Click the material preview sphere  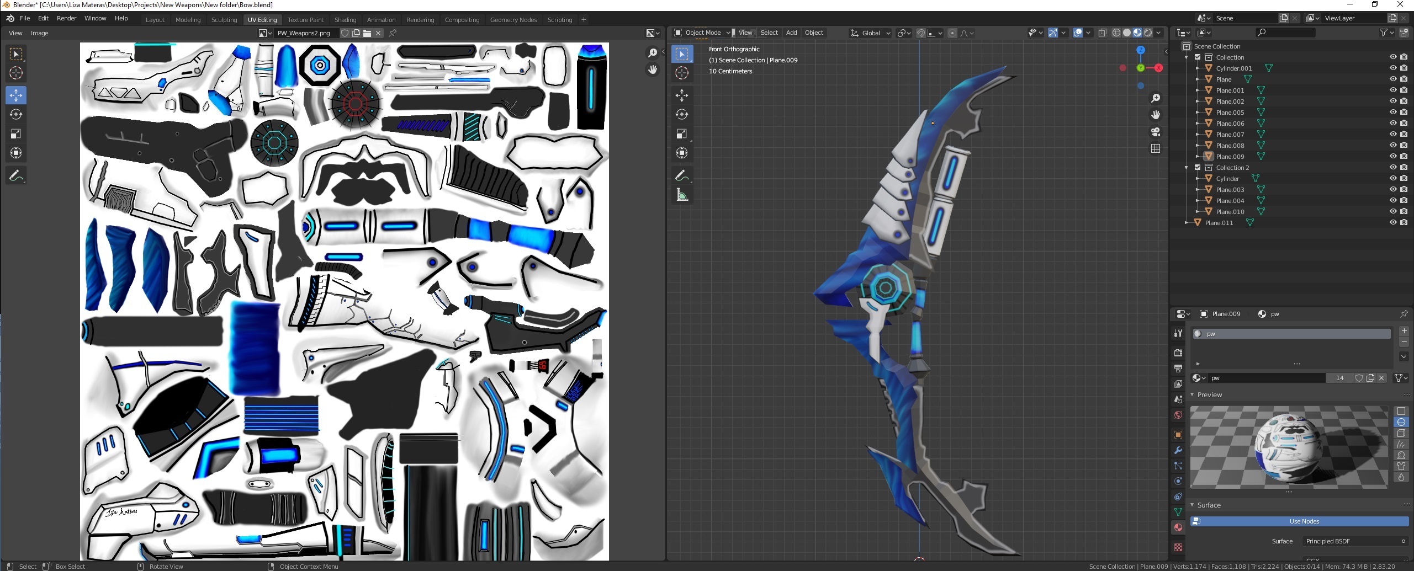point(1288,447)
